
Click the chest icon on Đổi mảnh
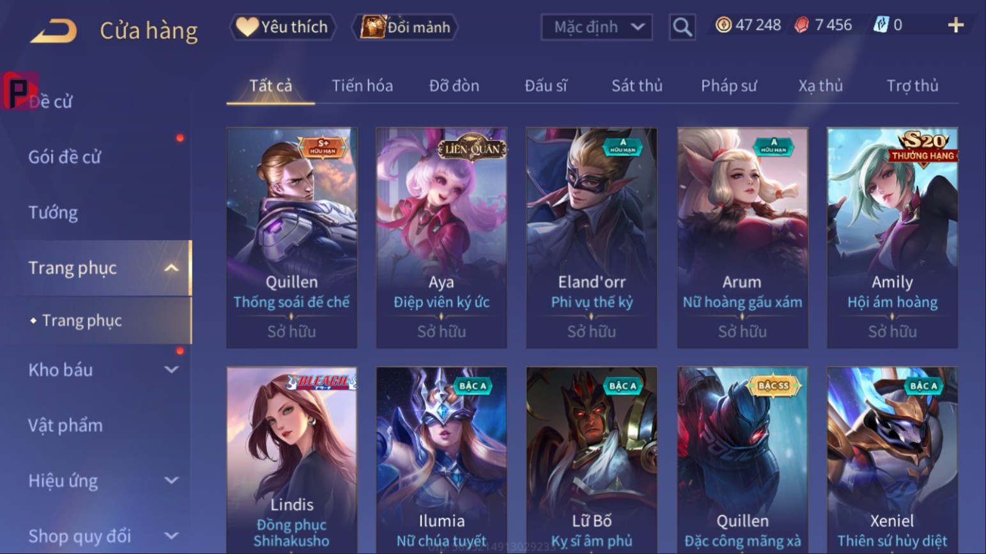[x=373, y=27]
